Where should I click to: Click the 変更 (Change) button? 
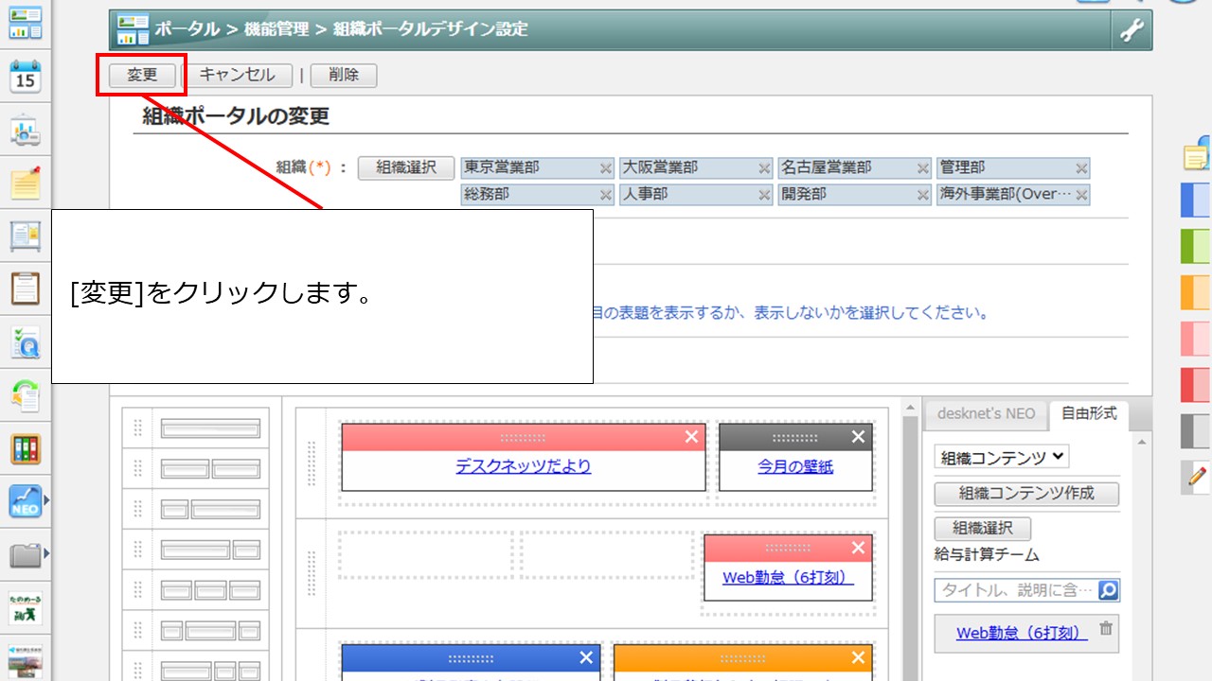[142, 76]
